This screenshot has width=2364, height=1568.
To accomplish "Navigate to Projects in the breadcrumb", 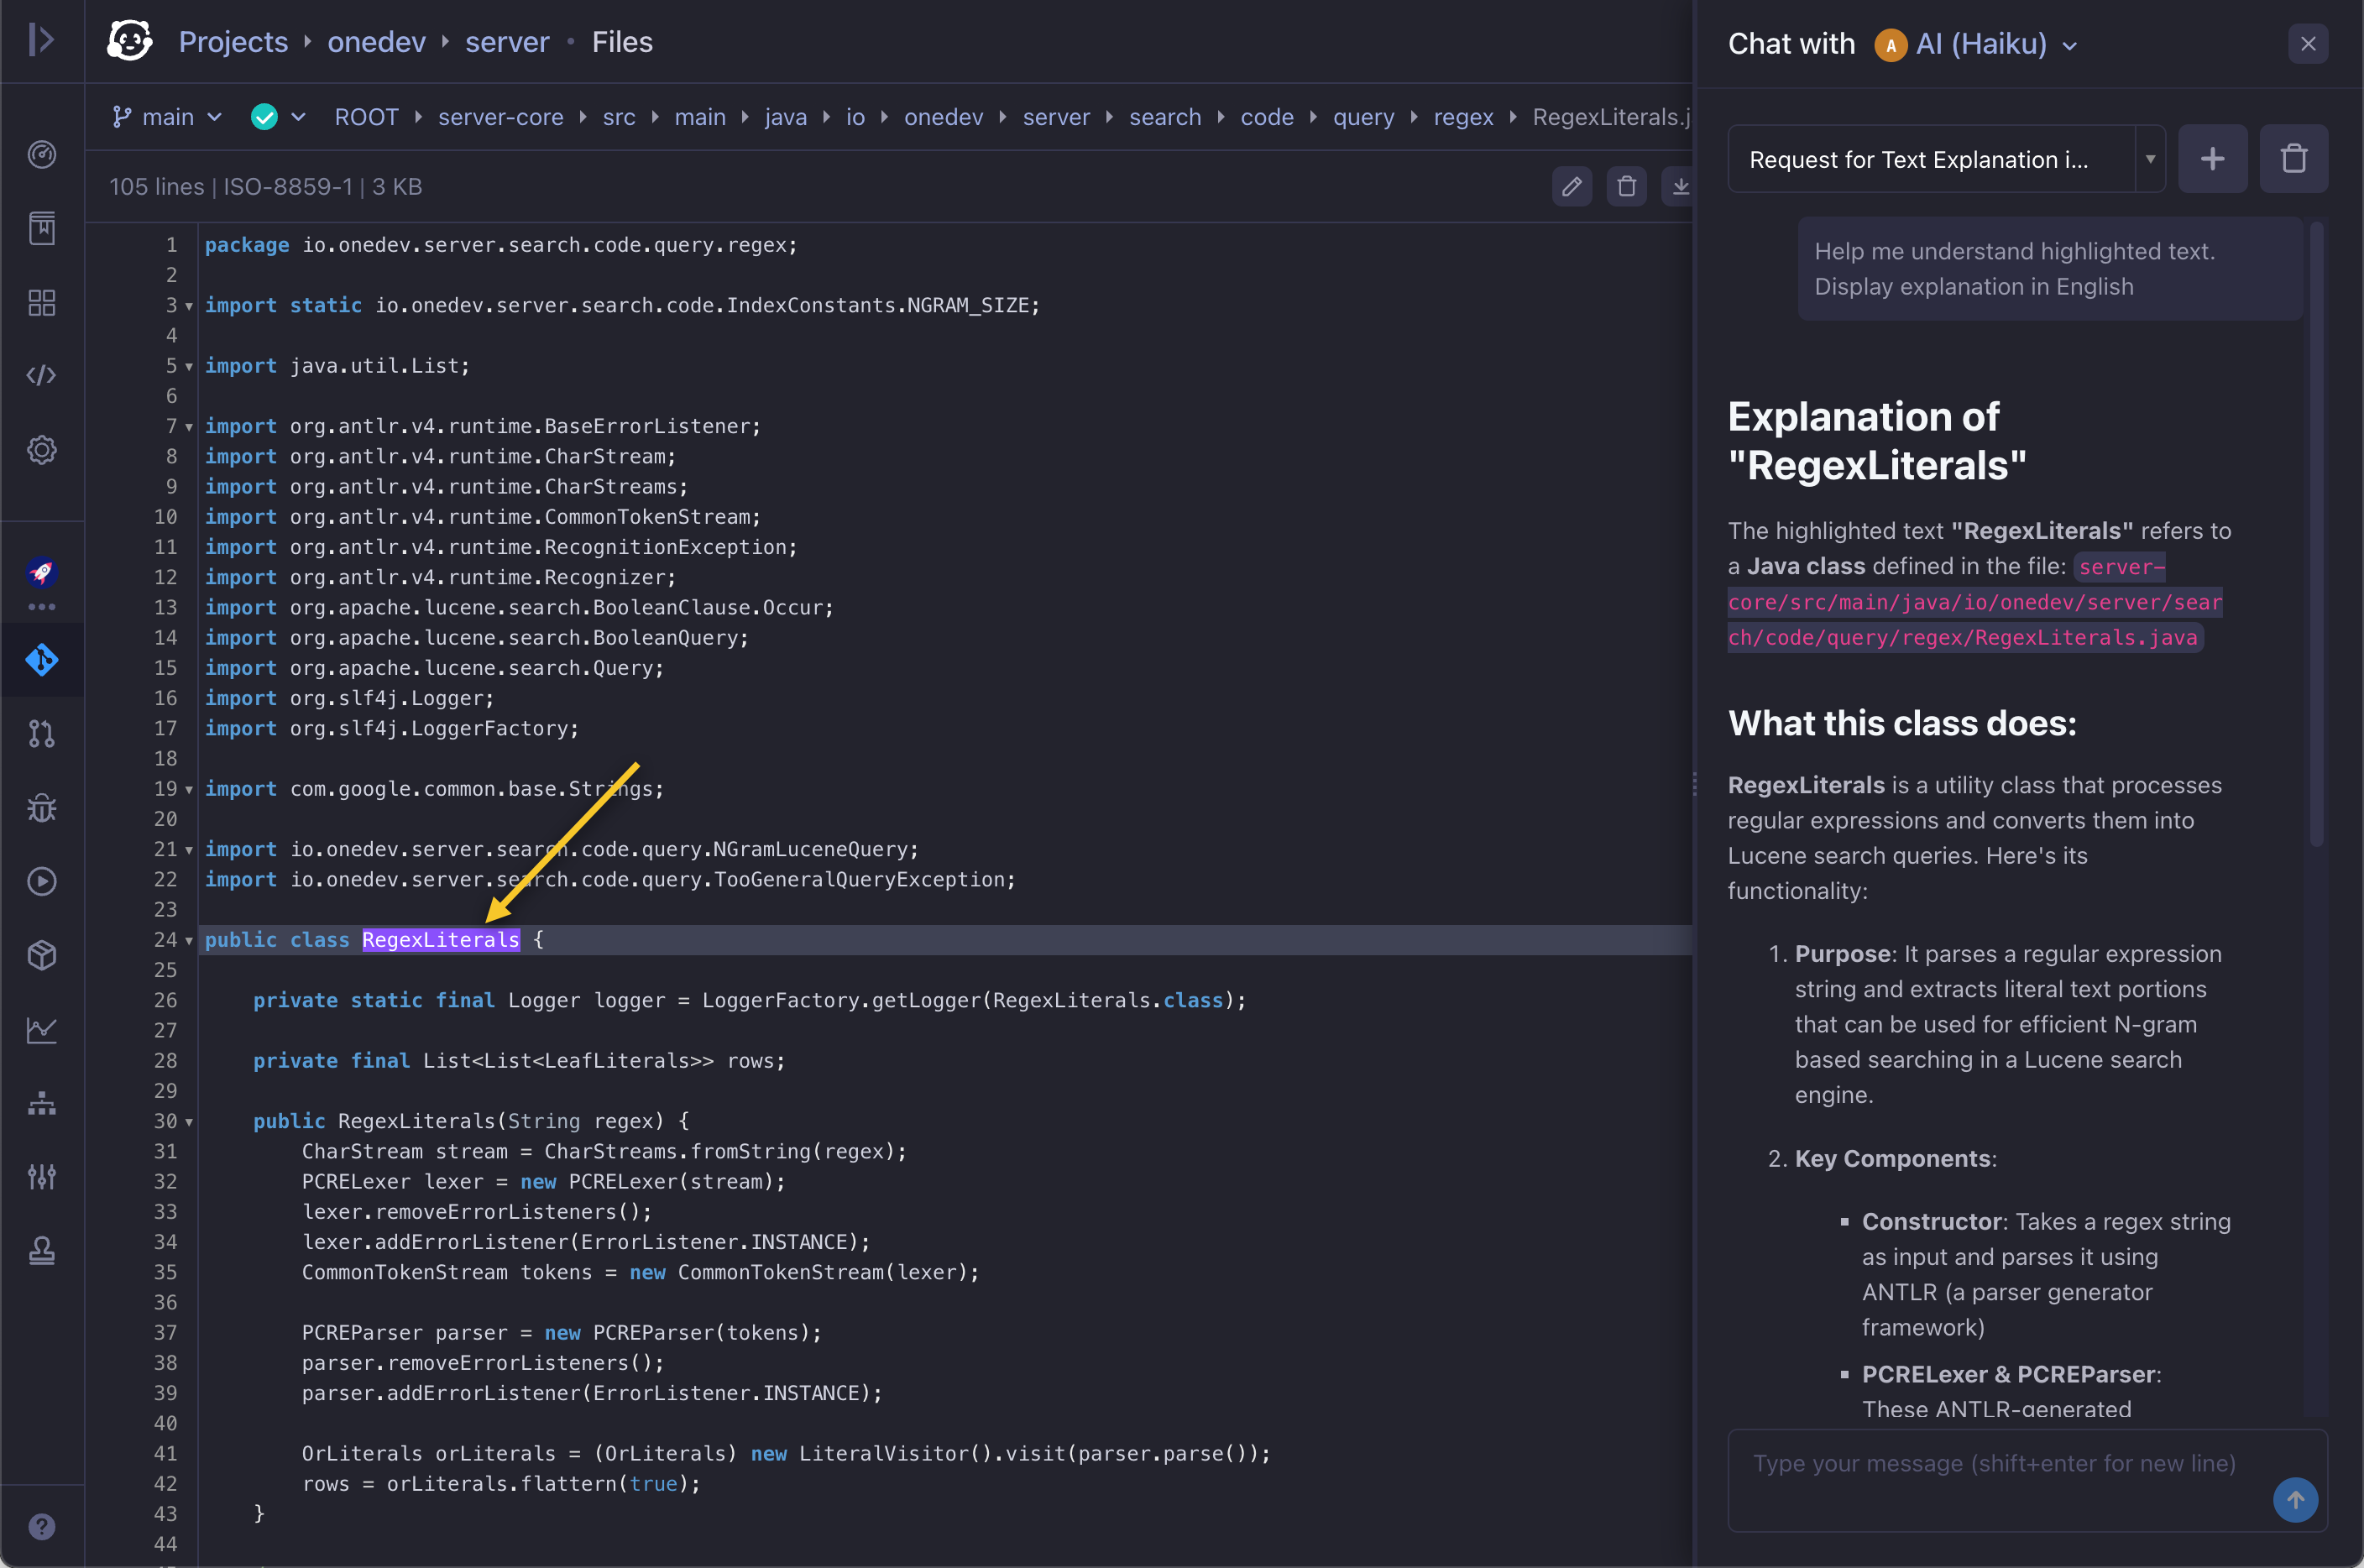I will pos(233,42).
